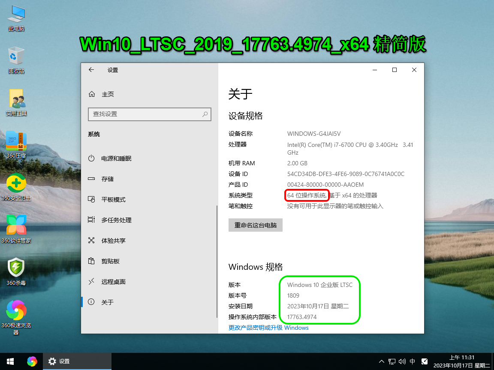Click the volume icon in system tray
Image resolution: width=494 pixels, height=370 pixels.
[x=402, y=361]
